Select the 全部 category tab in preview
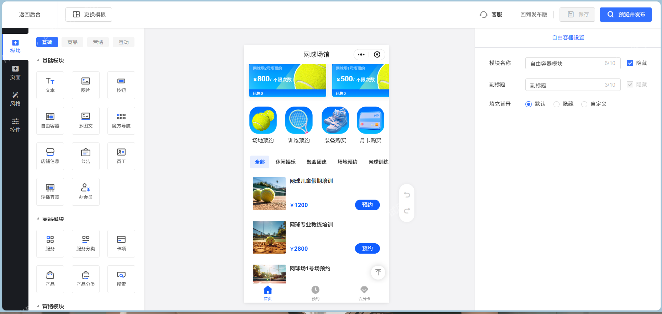The width and height of the screenshot is (662, 314). 260,162
